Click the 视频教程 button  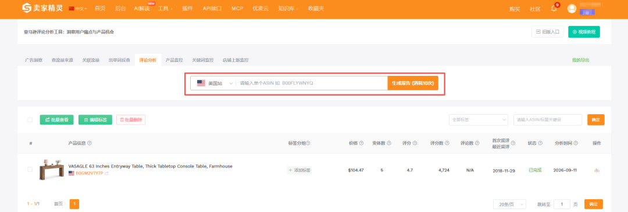pos(584,31)
